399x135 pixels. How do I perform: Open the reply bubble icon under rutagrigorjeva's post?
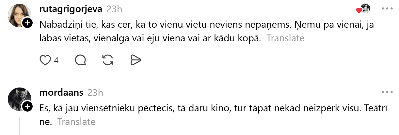click(x=80, y=60)
